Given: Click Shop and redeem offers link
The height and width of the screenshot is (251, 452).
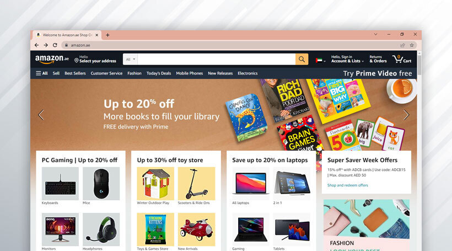Looking at the screenshot, I should (x=348, y=185).
